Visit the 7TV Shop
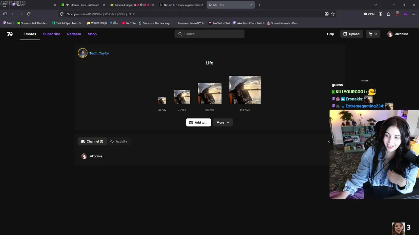This screenshot has width=419, height=235. [x=92, y=34]
